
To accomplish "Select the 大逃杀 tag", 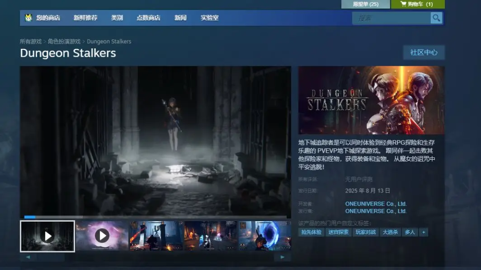I will pyautogui.click(x=390, y=232).
